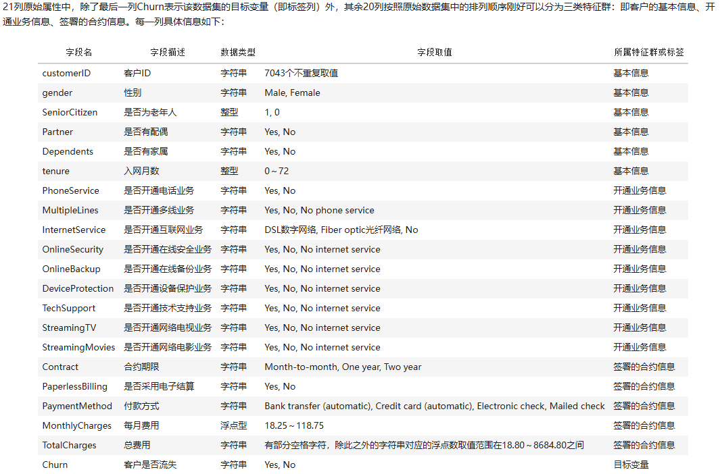Select the PaperlessBilling field name
720x474 pixels.
[75, 386]
